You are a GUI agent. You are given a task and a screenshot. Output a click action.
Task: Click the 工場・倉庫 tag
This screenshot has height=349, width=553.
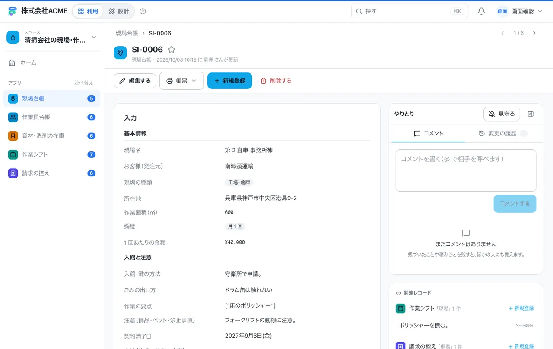pos(239,182)
